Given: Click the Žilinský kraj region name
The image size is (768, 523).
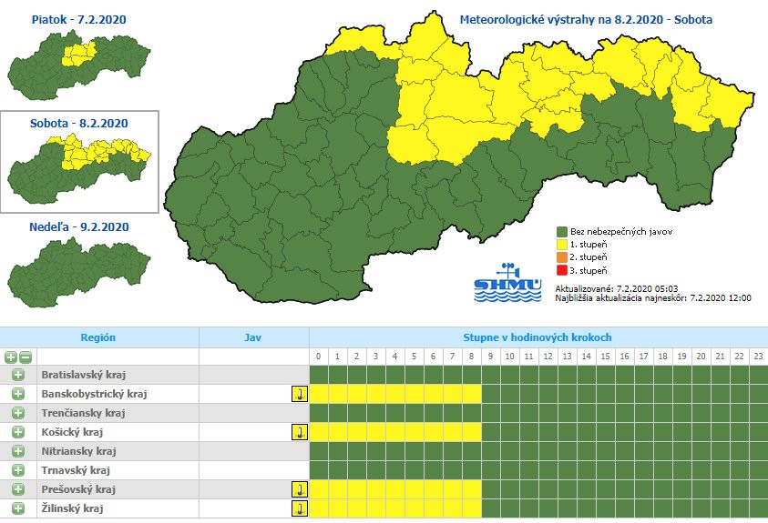Looking at the screenshot, I should point(73,508).
